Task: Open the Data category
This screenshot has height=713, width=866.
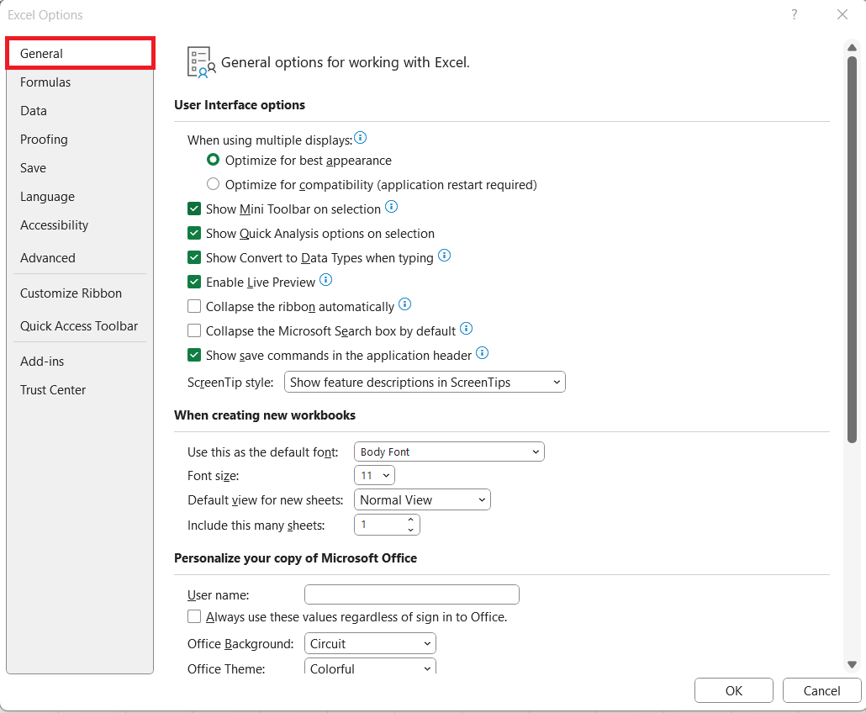Action: point(80,111)
